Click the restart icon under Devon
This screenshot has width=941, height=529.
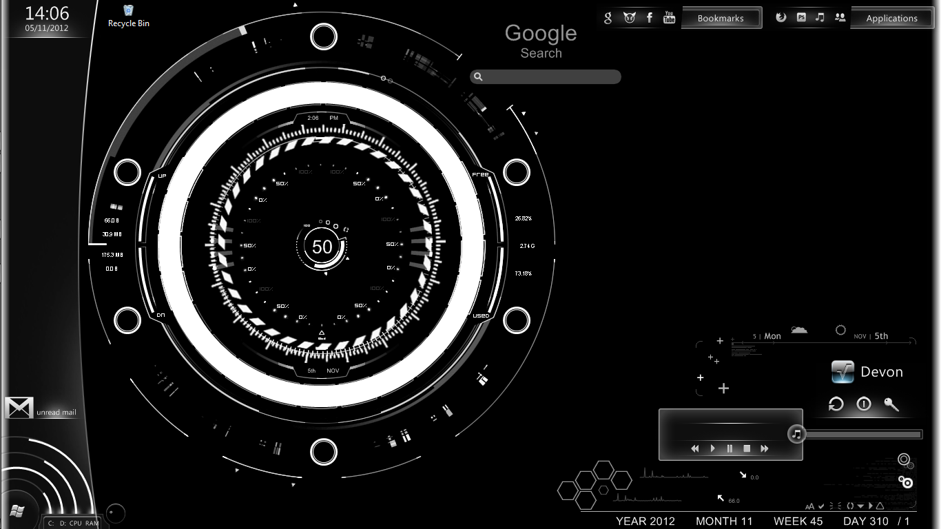tap(836, 404)
